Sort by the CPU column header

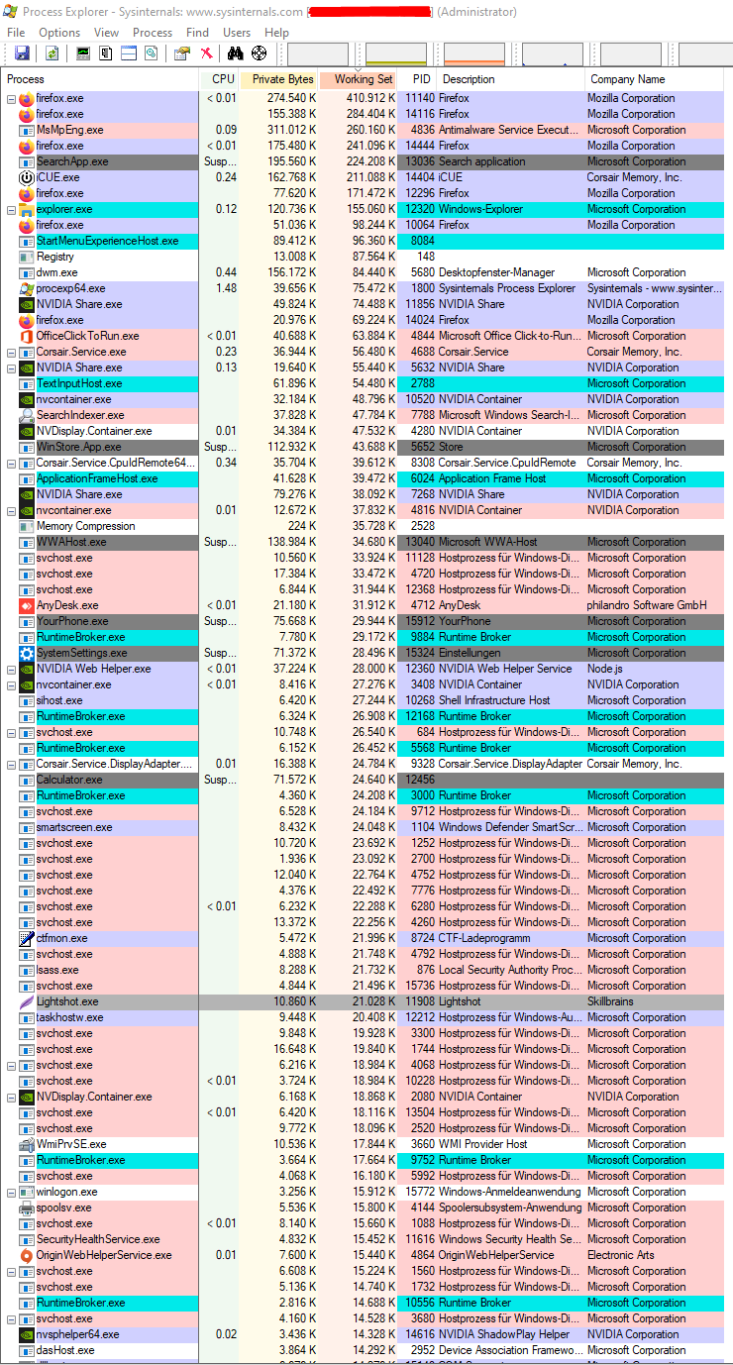tap(220, 79)
